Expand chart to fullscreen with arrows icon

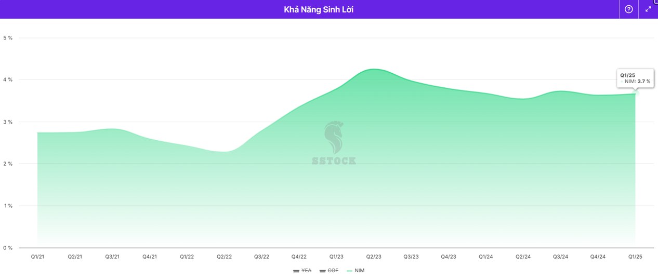[x=648, y=9]
